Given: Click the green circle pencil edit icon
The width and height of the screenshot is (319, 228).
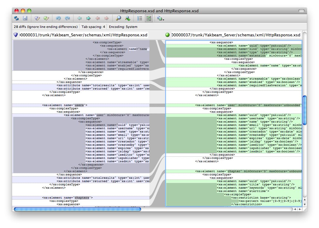Looking at the screenshot, I should point(46,18).
